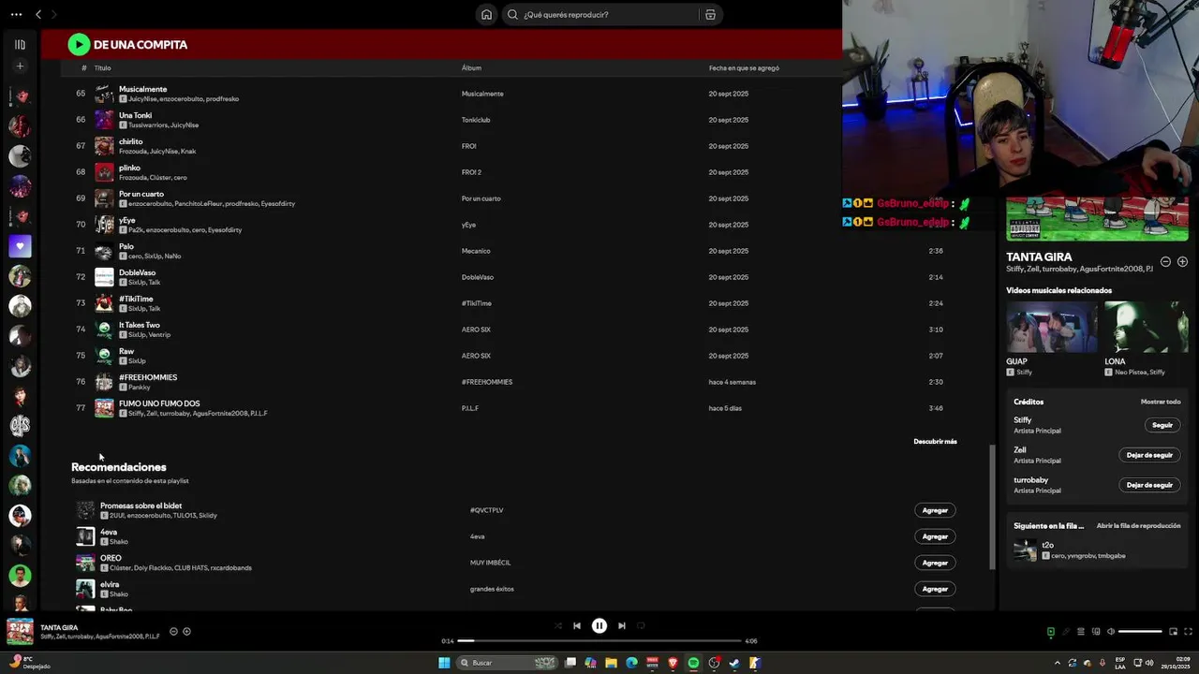Image resolution: width=1199 pixels, height=674 pixels.
Task: Enter full screen player mode
Action: [x=1187, y=631]
